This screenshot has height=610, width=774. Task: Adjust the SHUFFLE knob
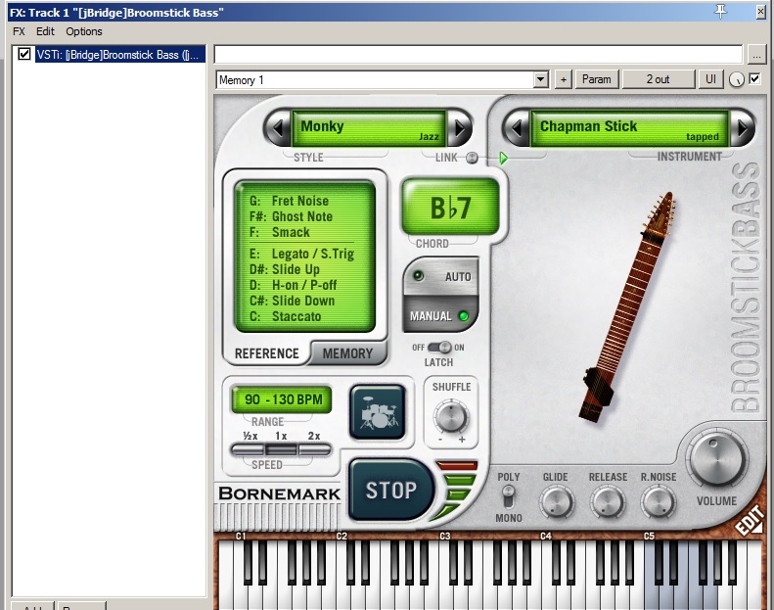tap(451, 416)
